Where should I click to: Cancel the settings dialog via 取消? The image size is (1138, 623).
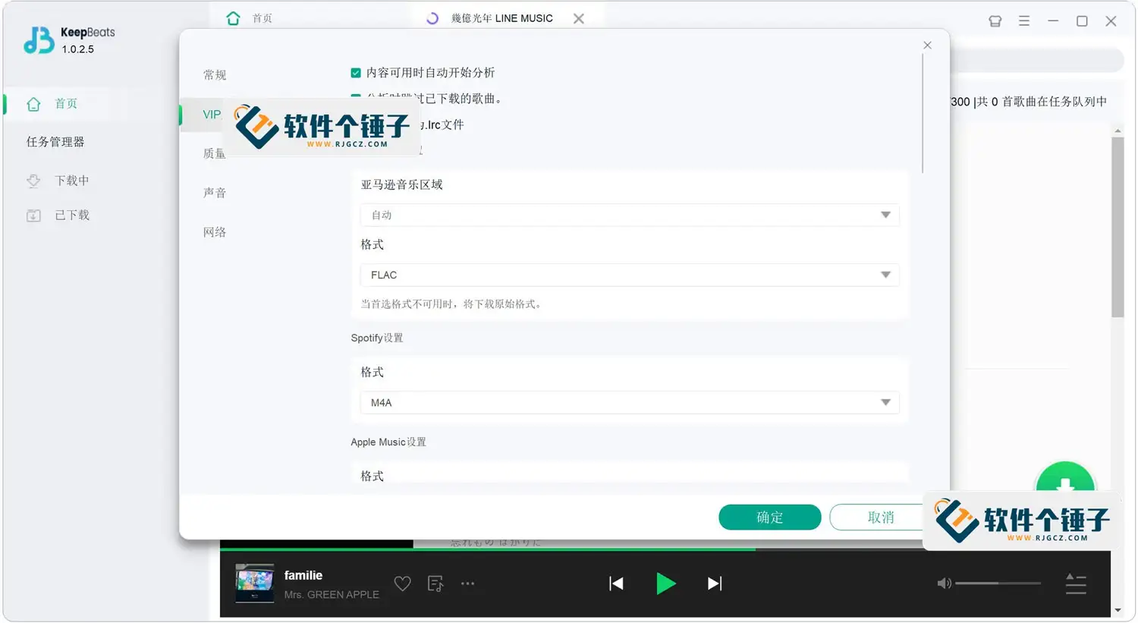click(880, 517)
